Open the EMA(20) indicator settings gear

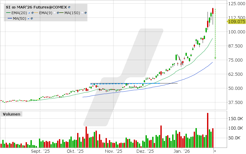32,12
